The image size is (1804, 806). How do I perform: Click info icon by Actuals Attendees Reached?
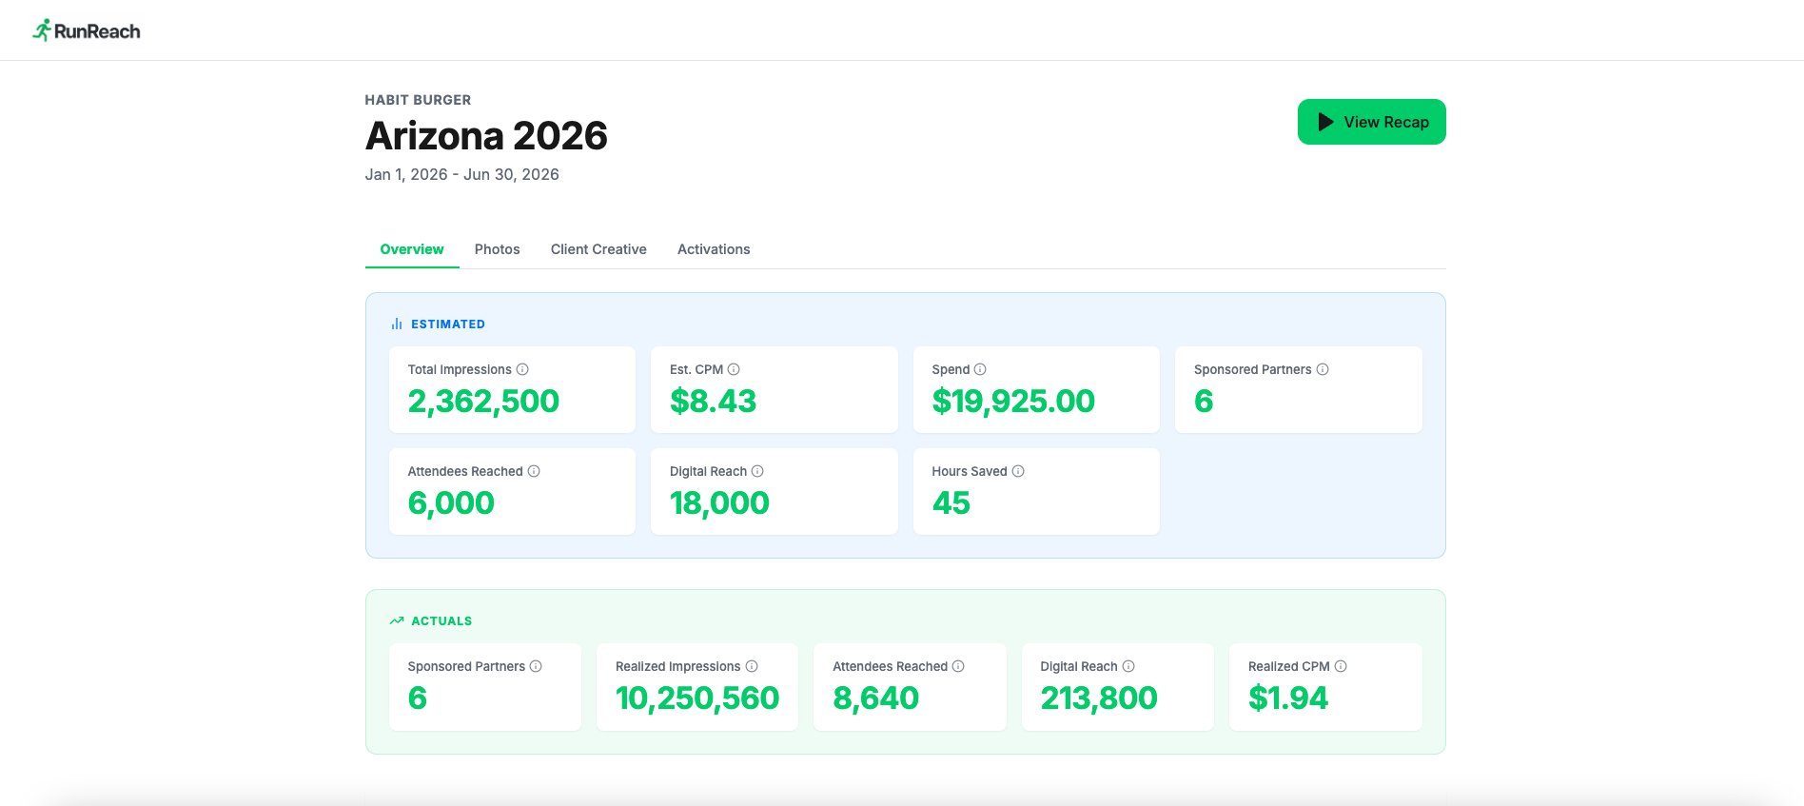click(958, 666)
